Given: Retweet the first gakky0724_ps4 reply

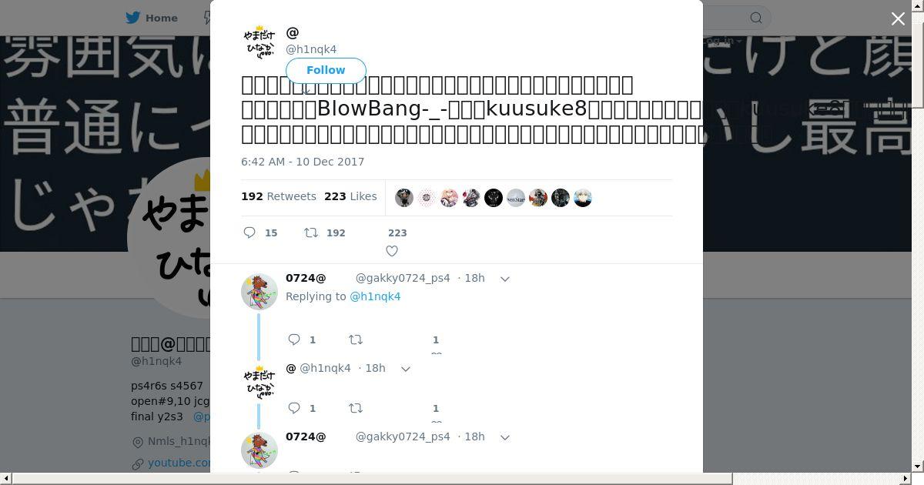Looking at the screenshot, I should 356,339.
